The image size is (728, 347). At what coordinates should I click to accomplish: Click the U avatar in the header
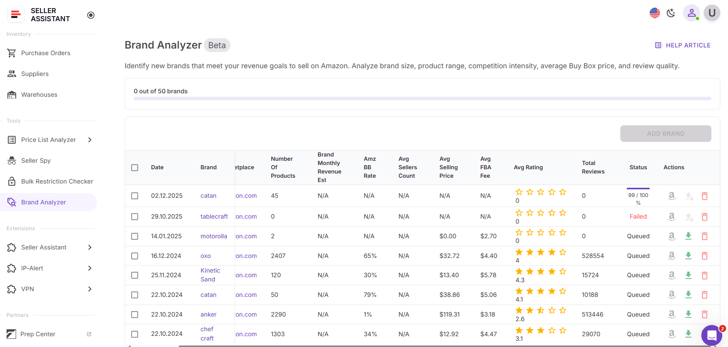click(712, 13)
